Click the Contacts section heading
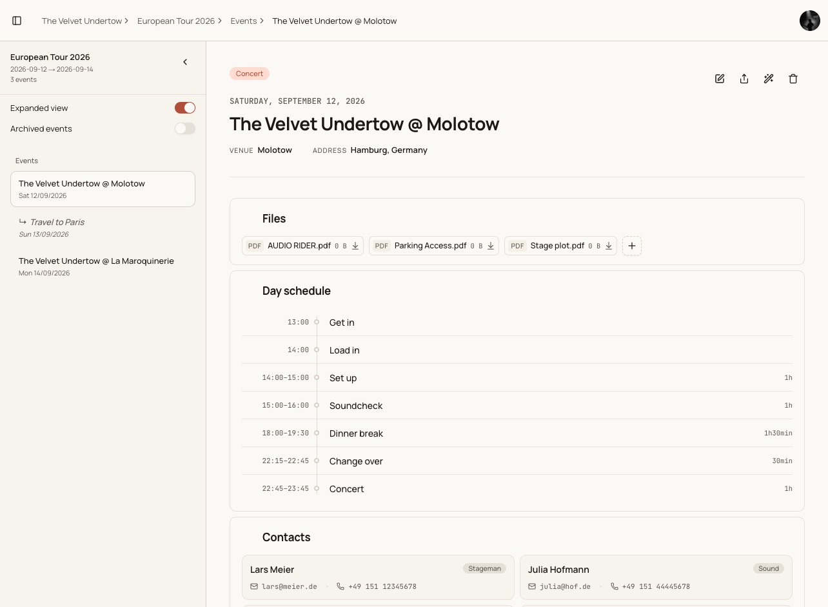Image resolution: width=828 pixels, height=607 pixels. [x=286, y=537]
